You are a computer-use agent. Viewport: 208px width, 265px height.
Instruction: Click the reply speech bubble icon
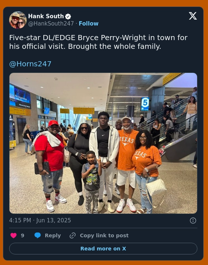click(38, 235)
